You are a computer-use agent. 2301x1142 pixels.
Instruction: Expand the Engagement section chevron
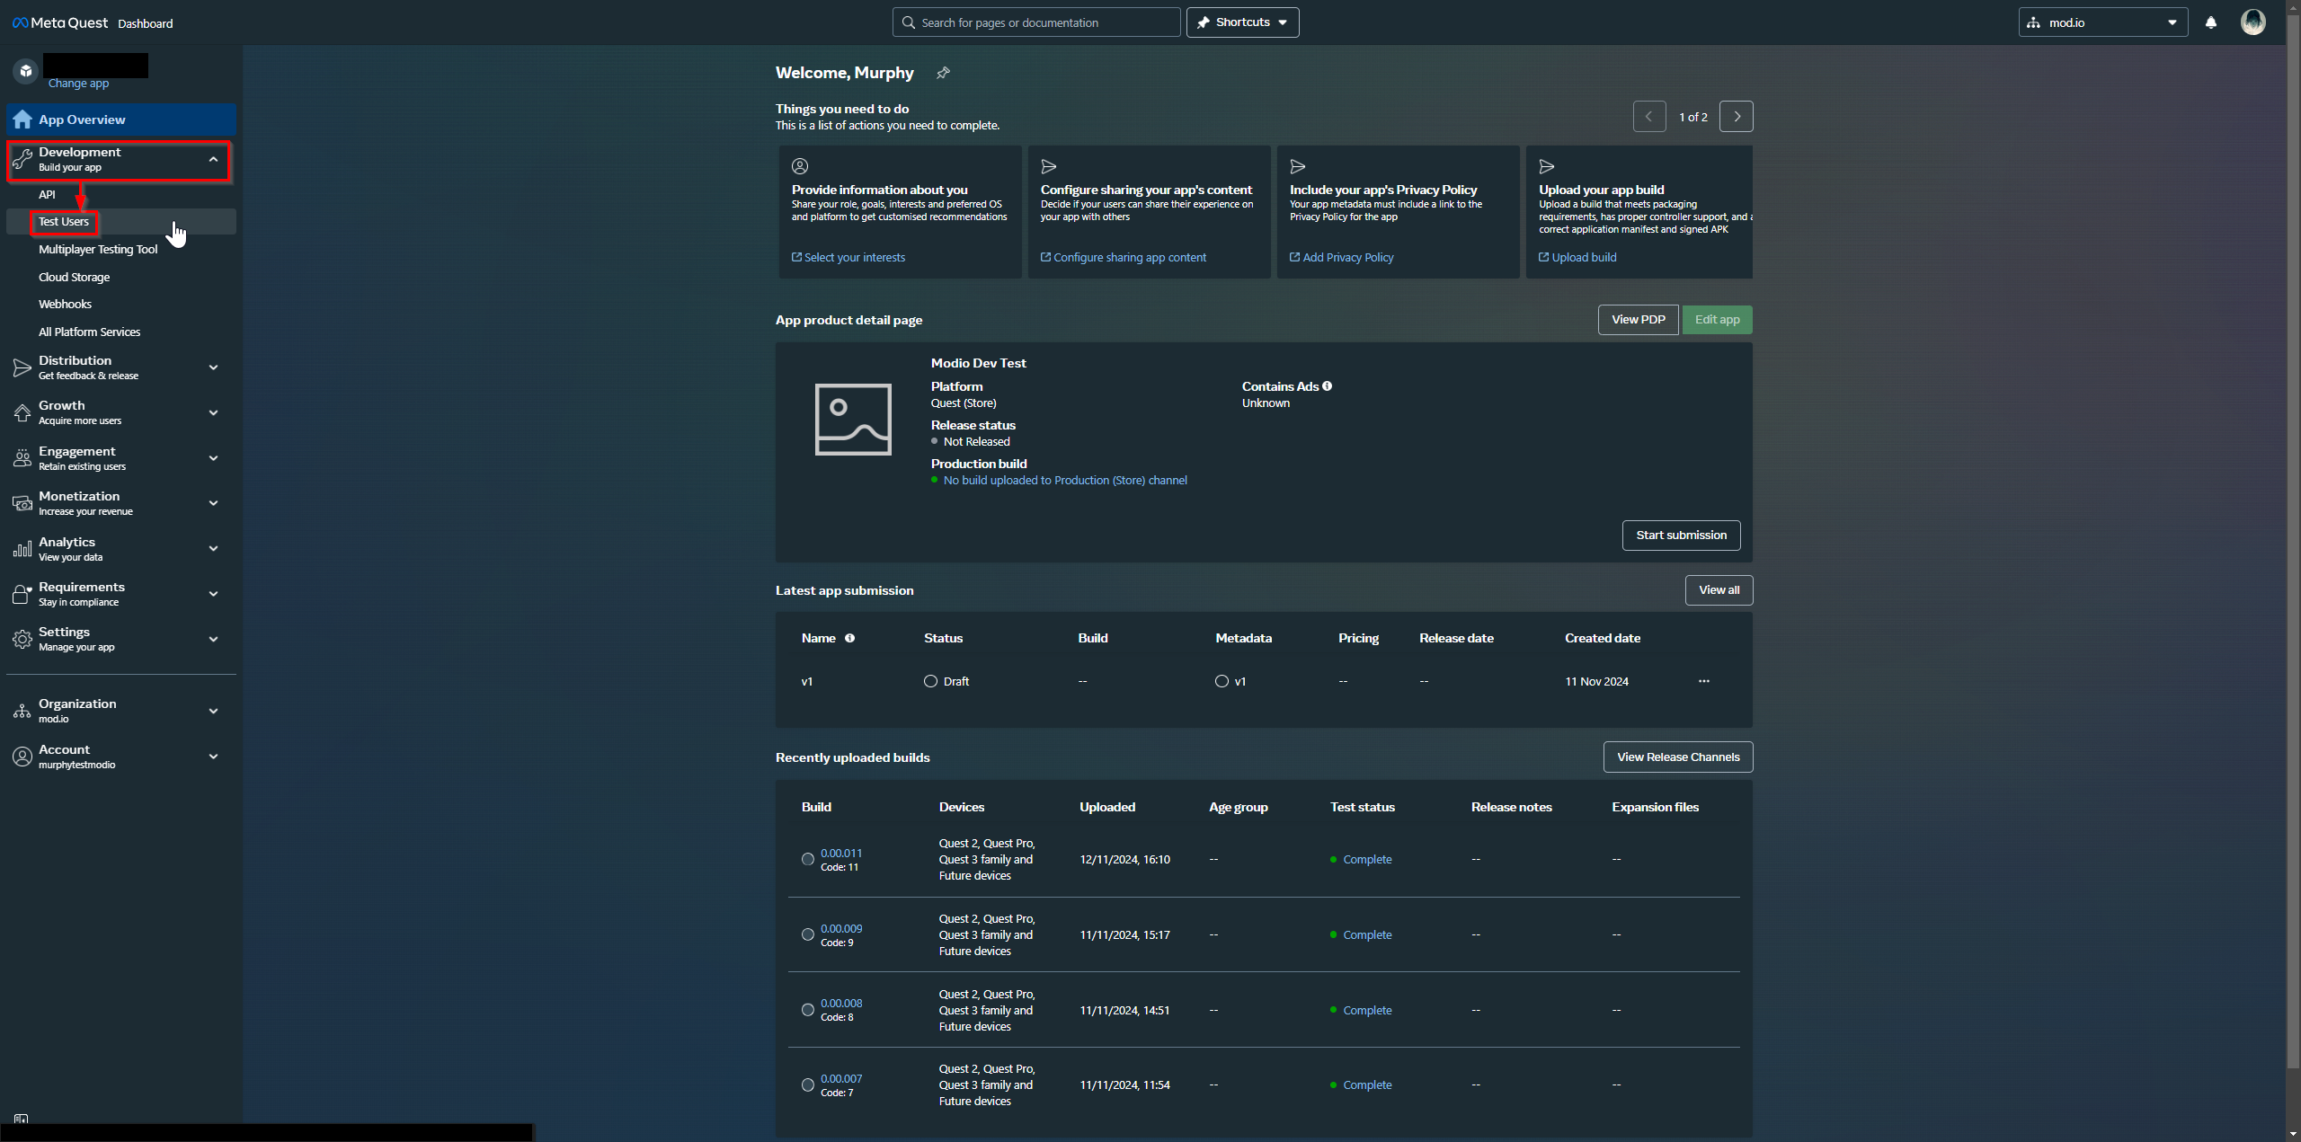pyautogui.click(x=213, y=458)
